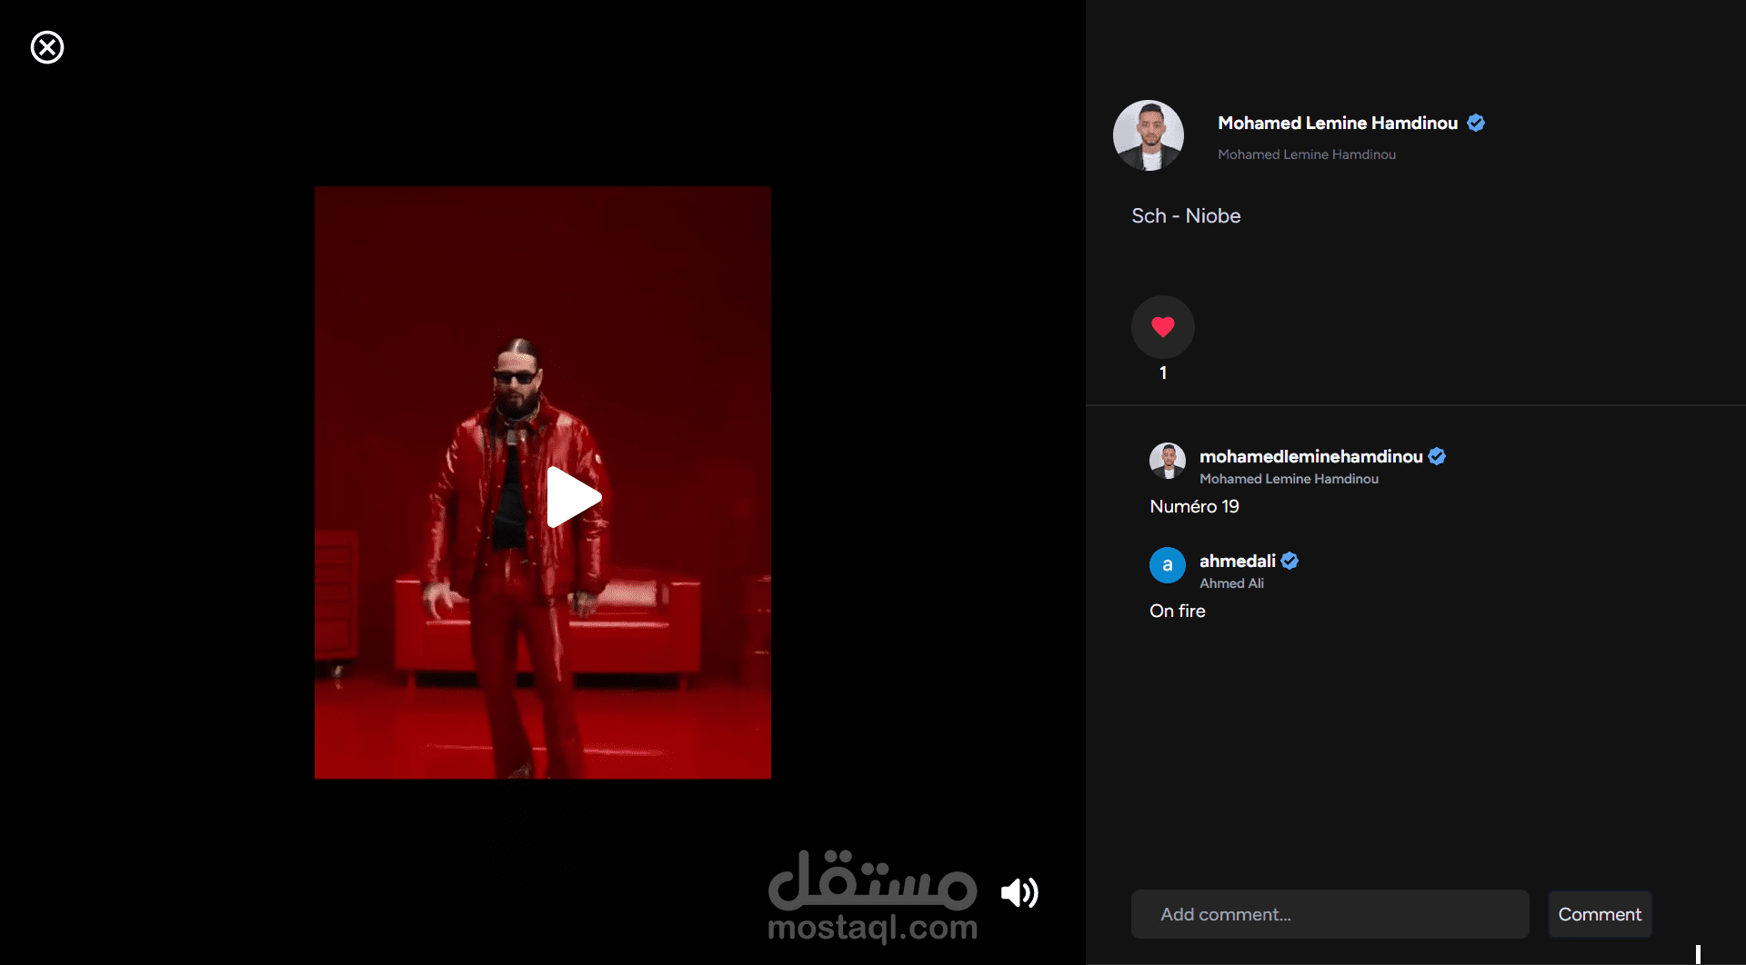Open mohamedleminehamdinou commenter avatar
The image size is (1746, 965).
[x=1168, y=461]
